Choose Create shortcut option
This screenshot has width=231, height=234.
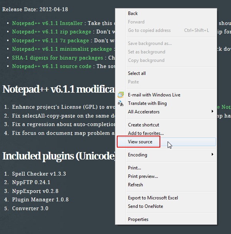click(x=143, y=125)
